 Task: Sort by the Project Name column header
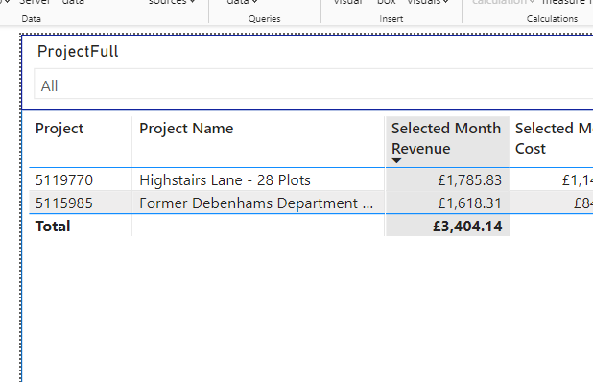click(186, 129)
